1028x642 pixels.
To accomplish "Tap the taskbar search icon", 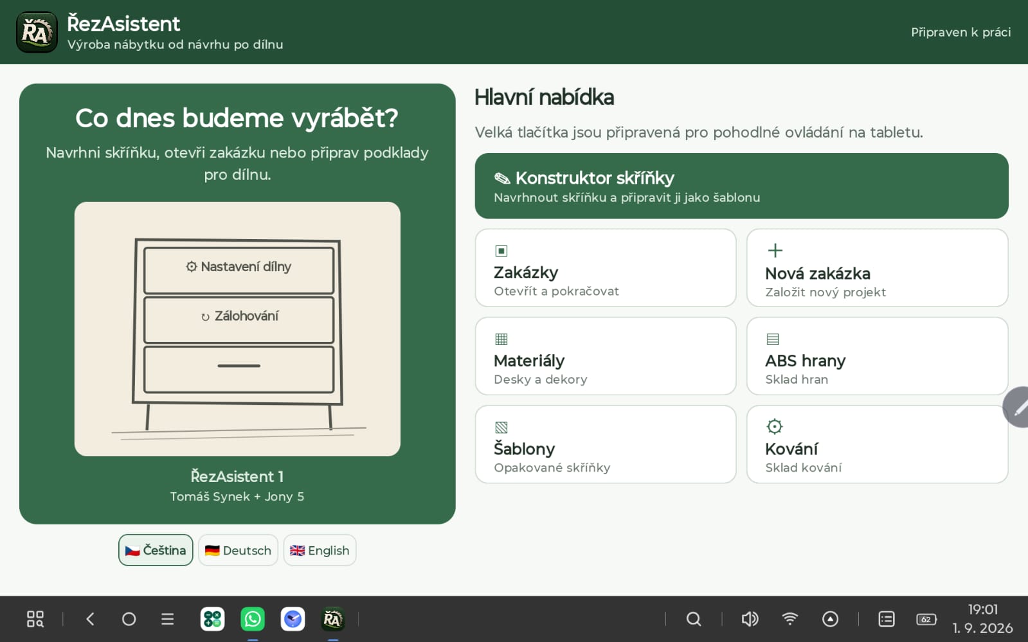I will (x=694, y=619).
